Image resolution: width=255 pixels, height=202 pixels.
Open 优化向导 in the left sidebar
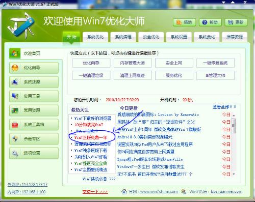pos(34,68)
